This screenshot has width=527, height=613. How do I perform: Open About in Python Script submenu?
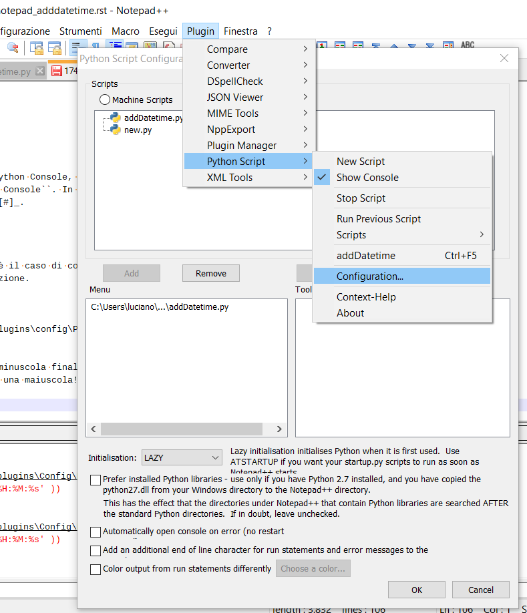(402, 313)
